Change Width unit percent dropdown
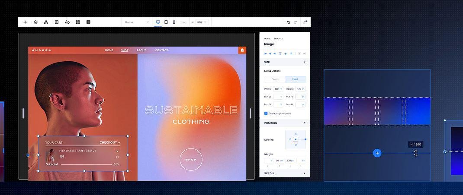463x195 pixels. pos(281,89)
